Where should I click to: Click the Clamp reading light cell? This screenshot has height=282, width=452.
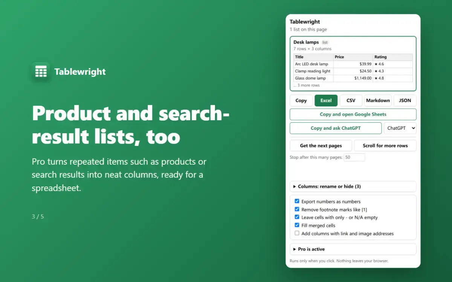(x=313, y=71)
